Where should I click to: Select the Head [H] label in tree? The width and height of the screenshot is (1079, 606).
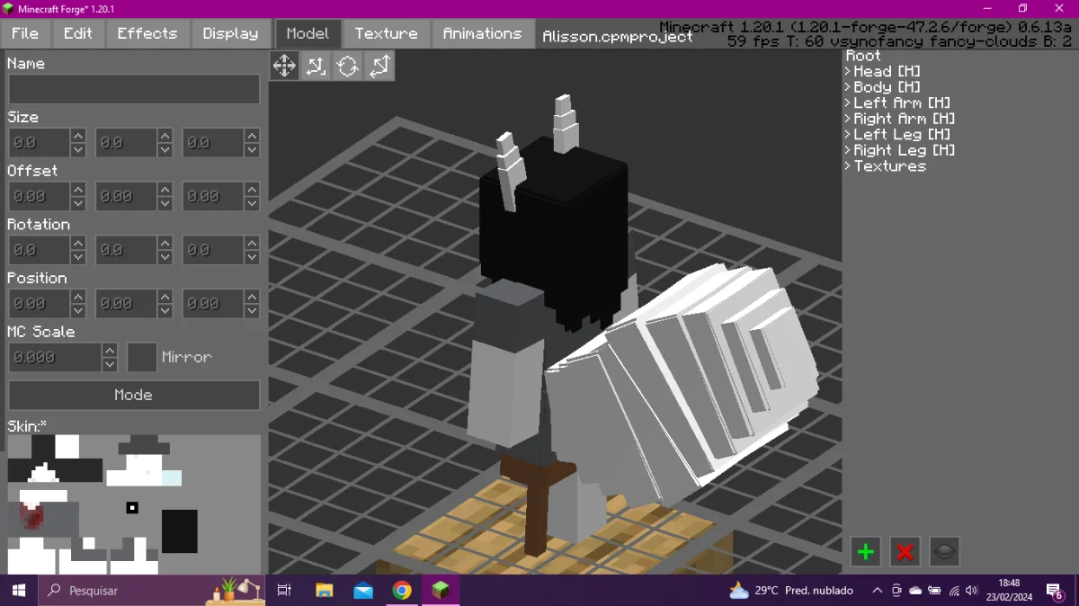click(887, 71)
